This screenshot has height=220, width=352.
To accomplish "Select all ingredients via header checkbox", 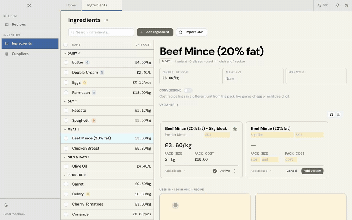I will pos(65,45).
